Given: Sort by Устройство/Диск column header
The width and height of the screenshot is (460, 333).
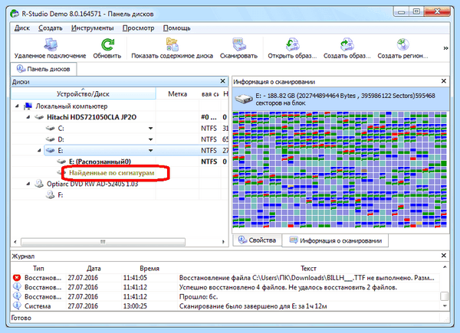Looking at the screenshot, I should pos(83,93).
